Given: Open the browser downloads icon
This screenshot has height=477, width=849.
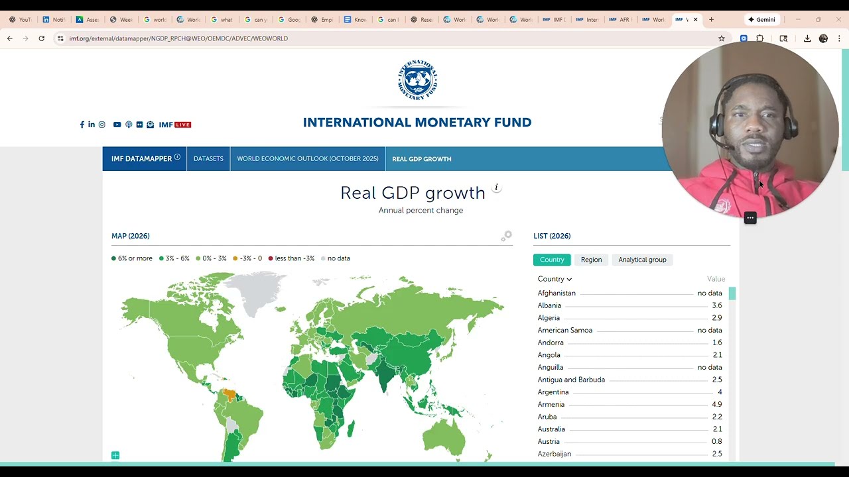Looking at the screenshot, I should 807,38.
